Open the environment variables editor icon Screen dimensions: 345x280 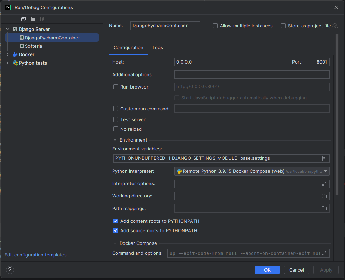tap(324, 158)
